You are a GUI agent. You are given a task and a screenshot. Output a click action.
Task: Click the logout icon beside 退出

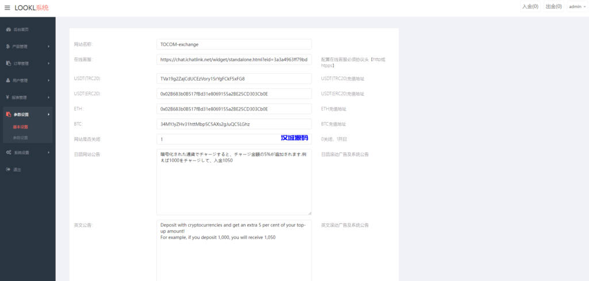(x=8, y=169)
